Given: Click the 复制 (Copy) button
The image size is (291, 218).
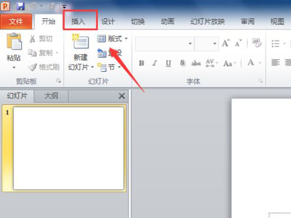Looking at the screenshot, I should [x=41, y=52].
